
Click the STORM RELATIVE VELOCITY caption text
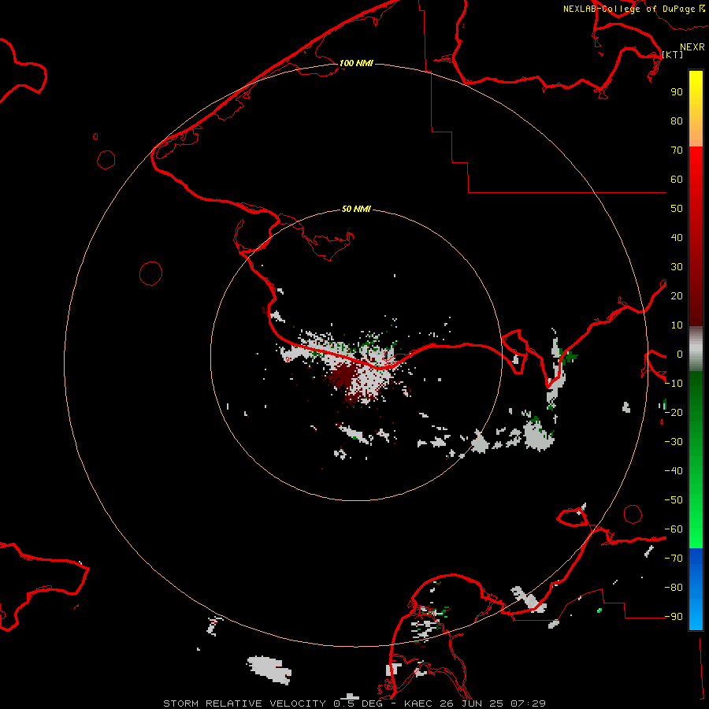pyautogui.click(x=244, y=703)
